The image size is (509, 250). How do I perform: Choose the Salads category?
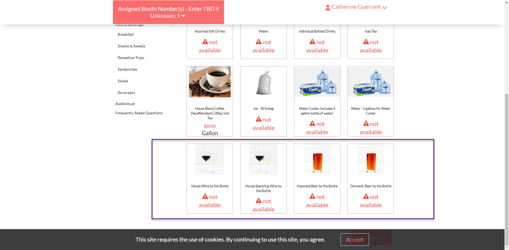coord(123,81)
